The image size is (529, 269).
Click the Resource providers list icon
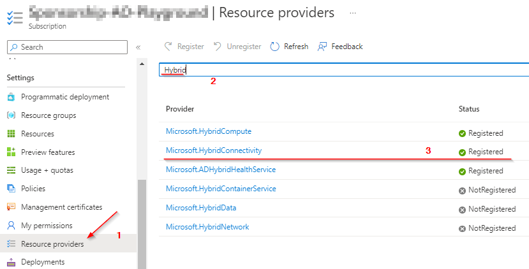click(11, 244)
